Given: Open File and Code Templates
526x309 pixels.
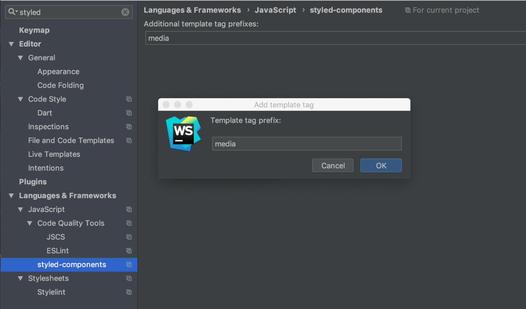Looking at the screenshot, I should (x=71, y=141).
